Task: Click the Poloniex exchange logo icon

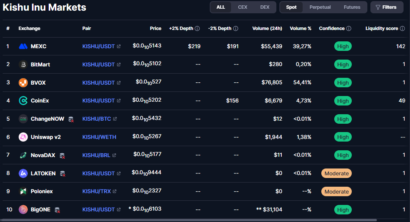Action: click(23, 191)
